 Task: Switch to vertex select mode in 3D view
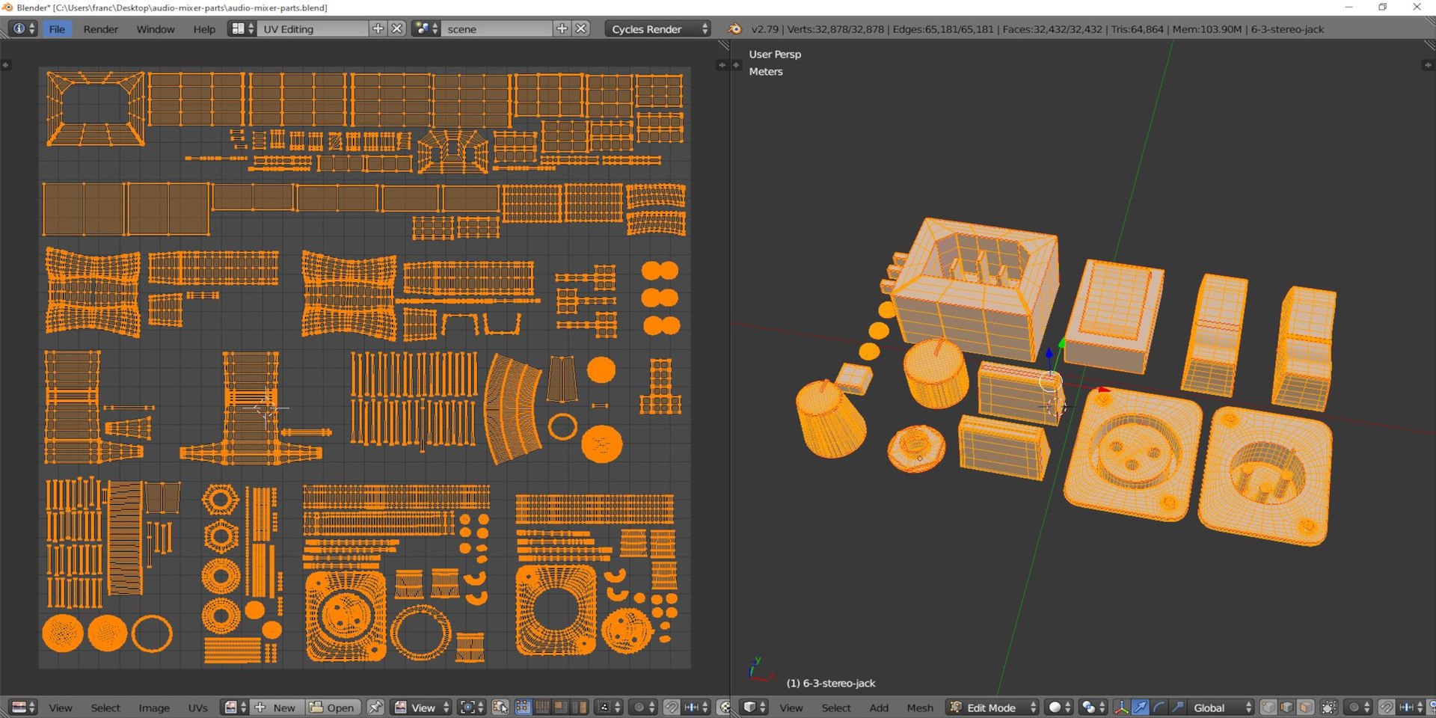pyautogui.click(x=1268, y=707)
